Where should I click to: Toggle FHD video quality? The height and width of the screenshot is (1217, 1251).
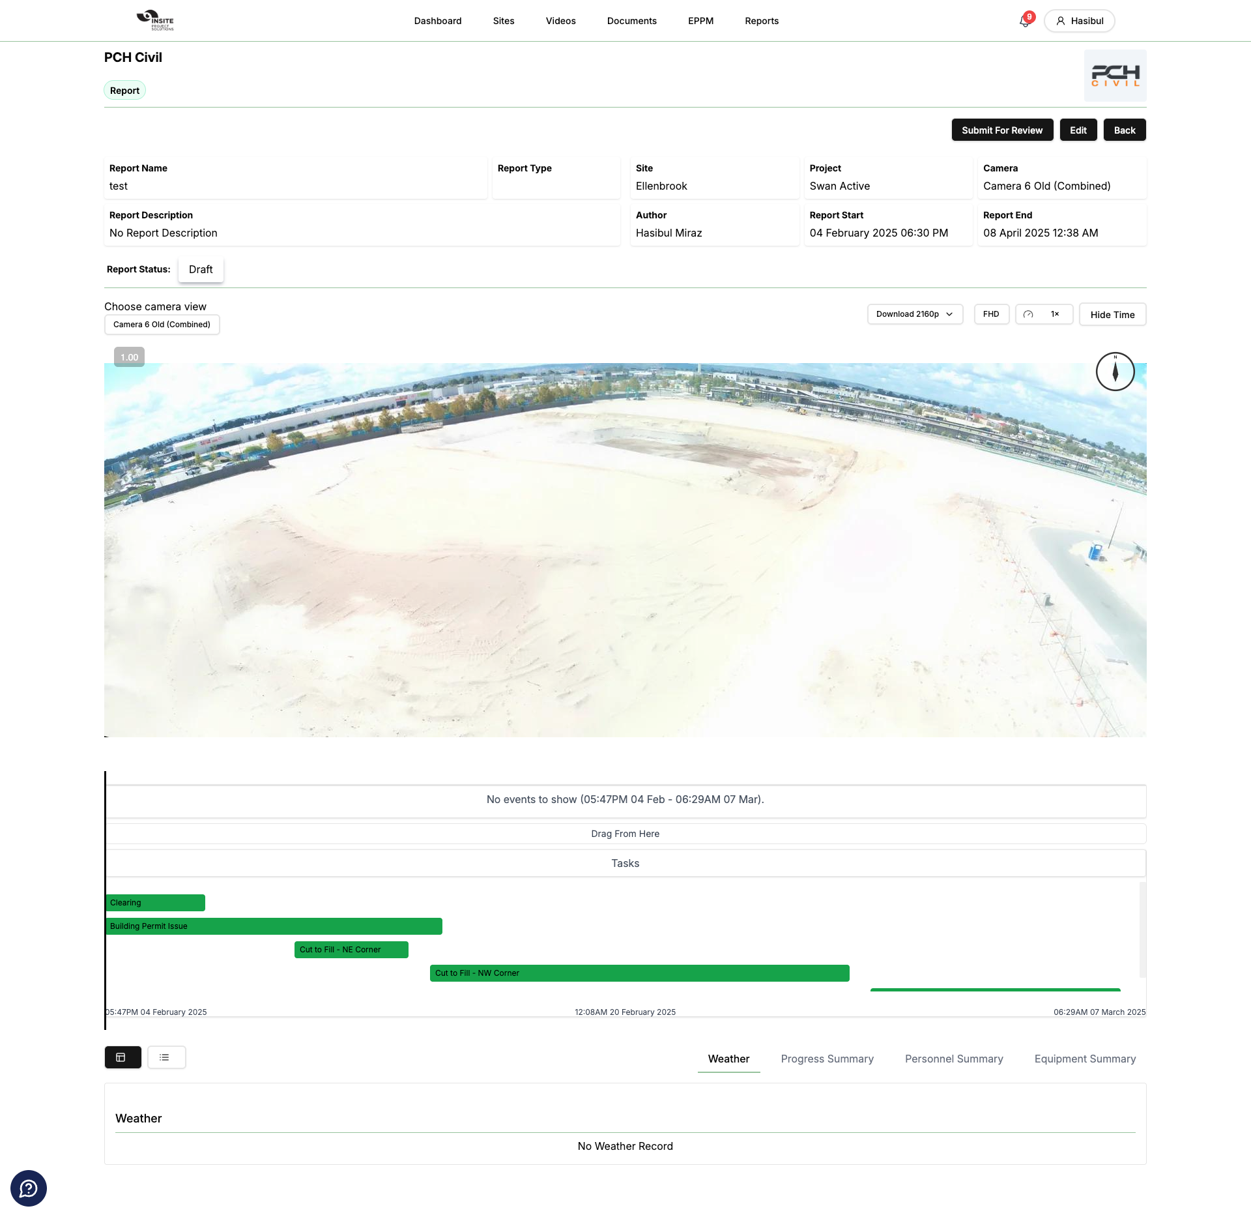tap(991, 314)
